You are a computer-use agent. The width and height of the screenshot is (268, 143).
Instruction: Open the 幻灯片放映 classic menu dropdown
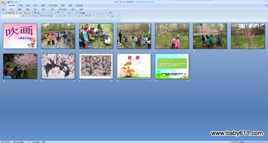[x=63, y=10]
